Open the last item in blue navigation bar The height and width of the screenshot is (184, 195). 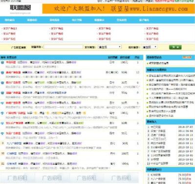[144, 20]
